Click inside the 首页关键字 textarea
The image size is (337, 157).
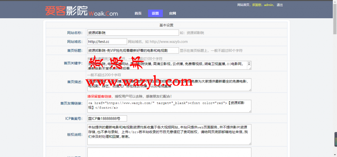[x=169, y=66]
